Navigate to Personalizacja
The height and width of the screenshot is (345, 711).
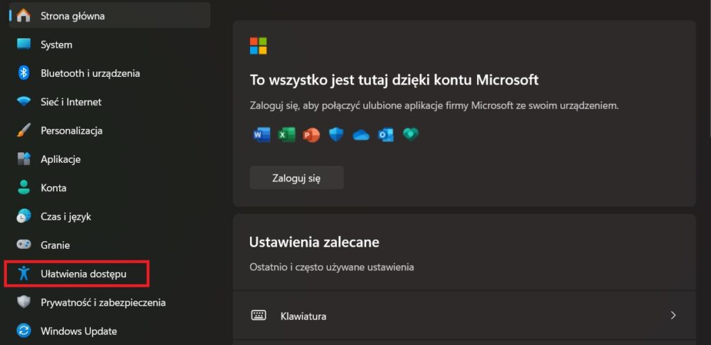(x=72, y=130)
